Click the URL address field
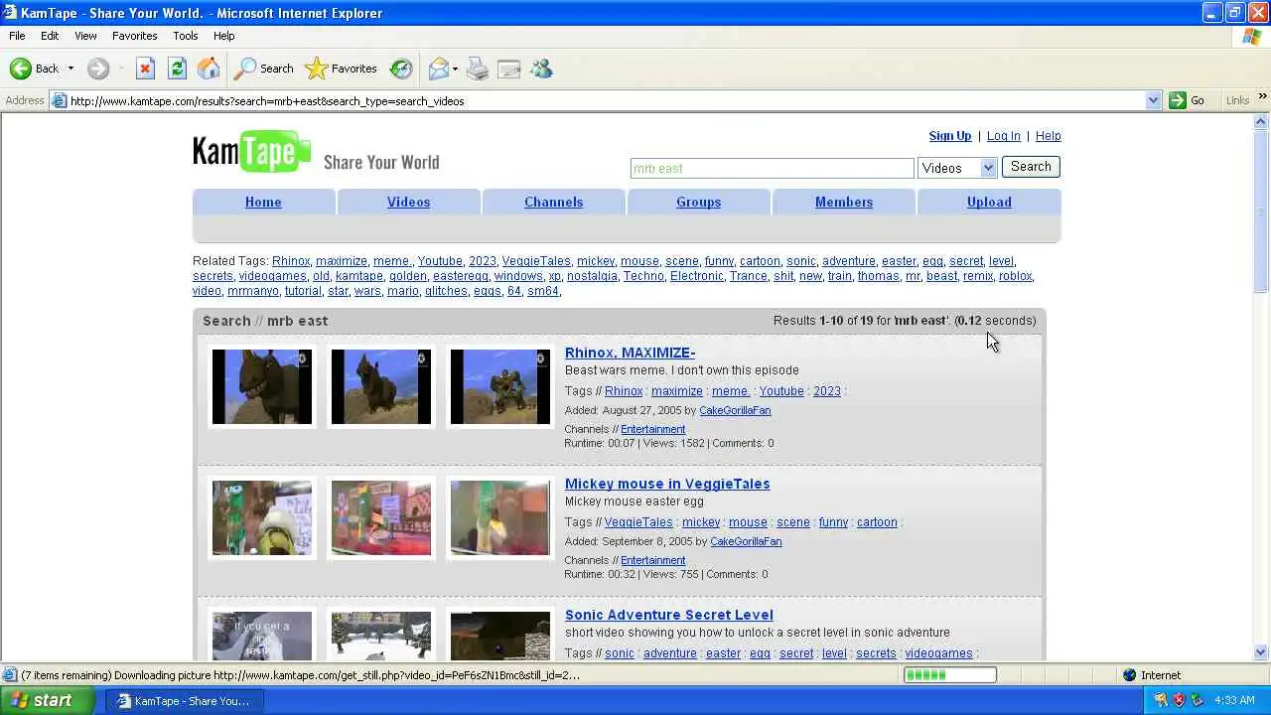1271x715 pixels. click(x=606, y=100)
